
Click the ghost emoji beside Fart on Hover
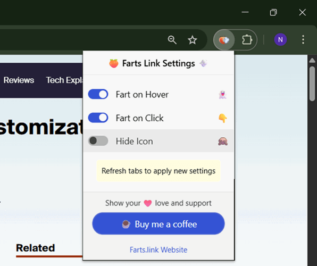coord(222,95)
